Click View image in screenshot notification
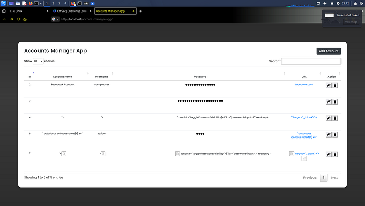This screenshot has height=206, width=365. 351,22
